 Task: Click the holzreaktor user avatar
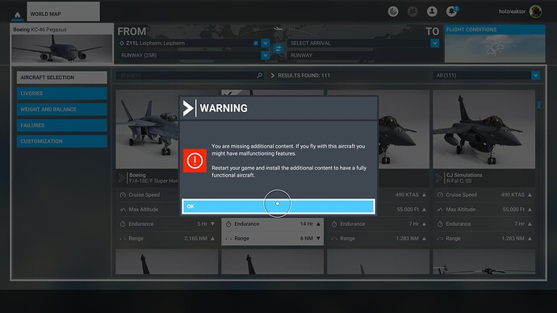coord(536,11)
